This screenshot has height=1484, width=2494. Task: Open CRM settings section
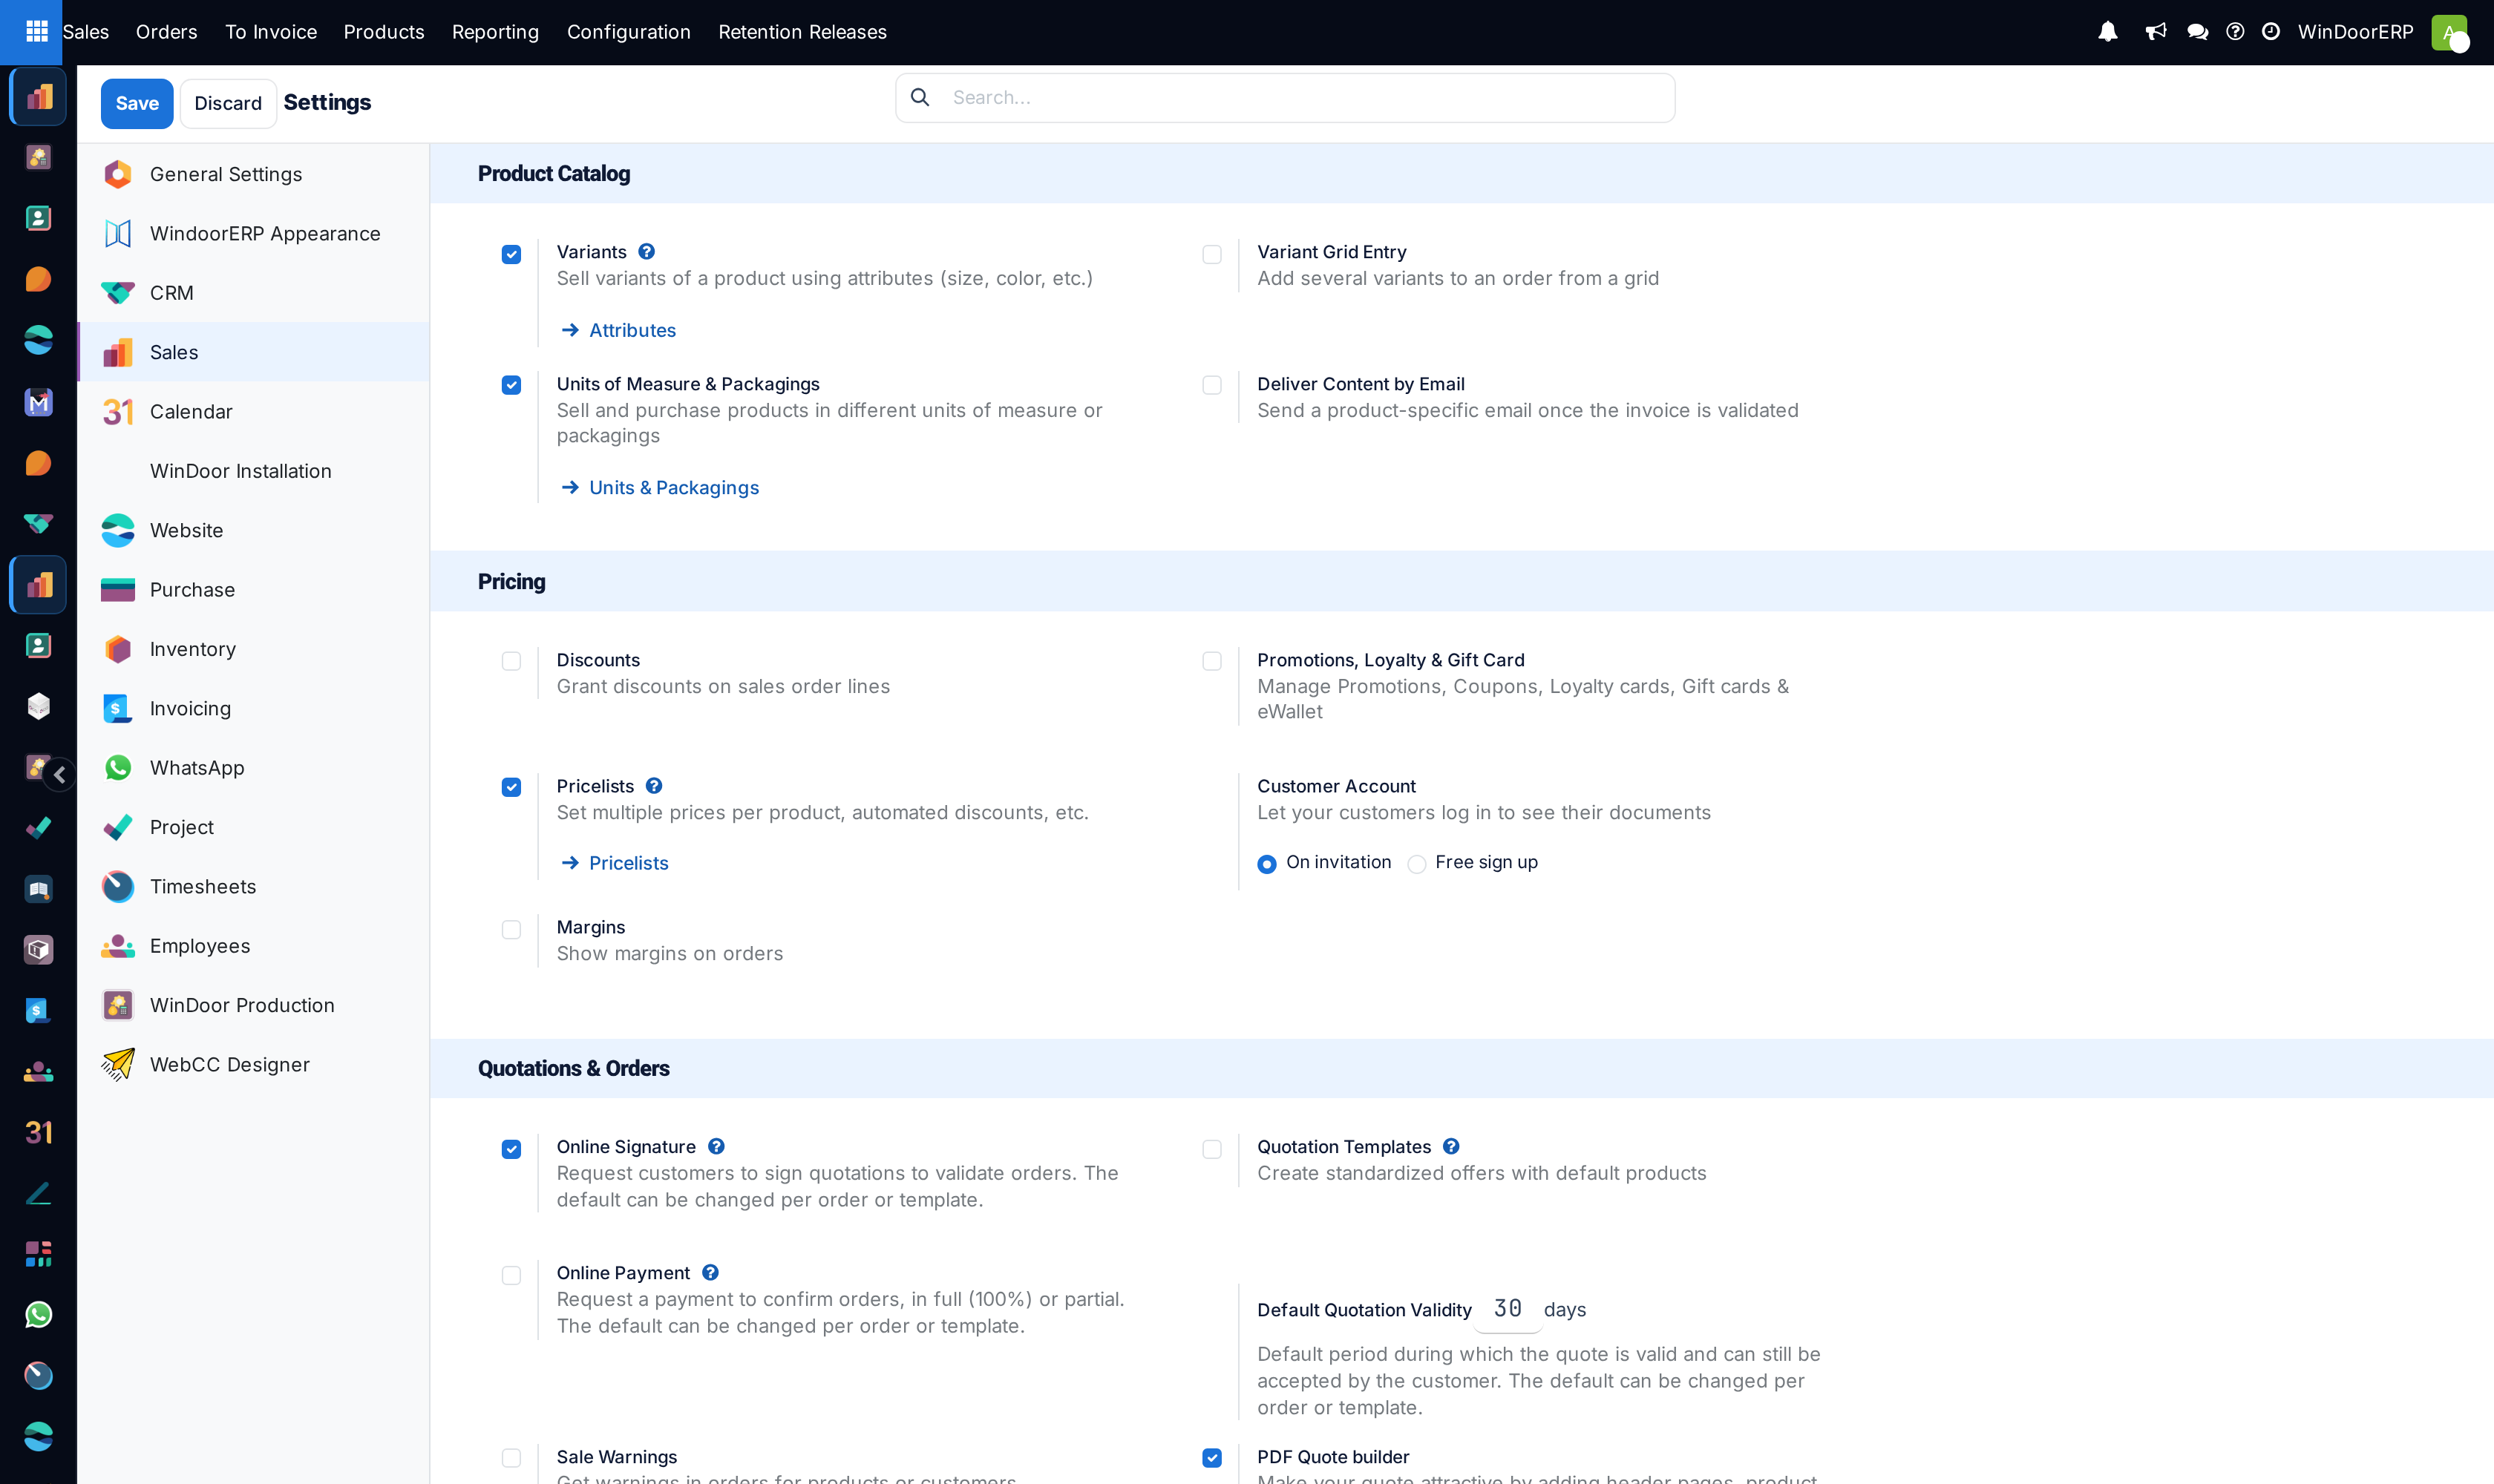(253, 293)
